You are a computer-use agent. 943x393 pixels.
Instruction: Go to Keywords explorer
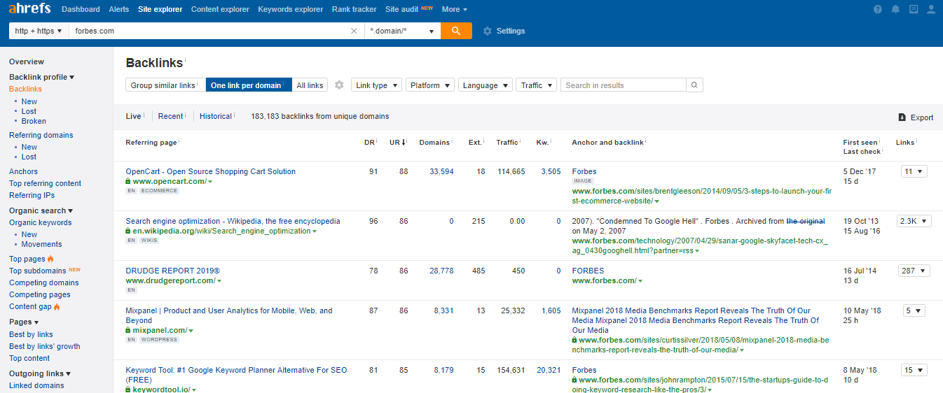tap(291, 9)
